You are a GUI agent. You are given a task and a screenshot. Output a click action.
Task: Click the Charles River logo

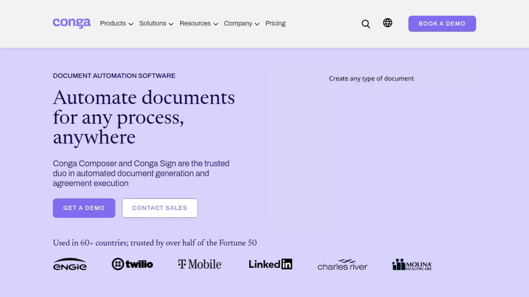click(342, 265)
